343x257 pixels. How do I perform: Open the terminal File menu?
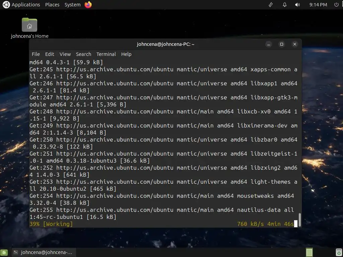coord(36,54)
